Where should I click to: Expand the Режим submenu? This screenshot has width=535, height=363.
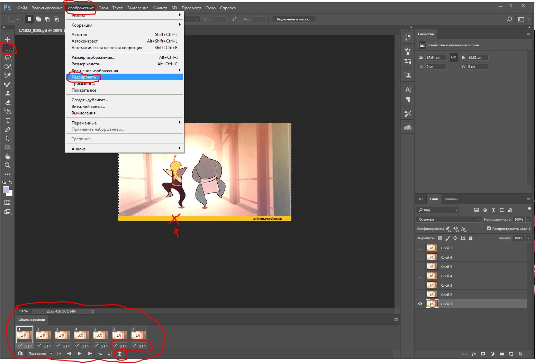pos(125,16)
